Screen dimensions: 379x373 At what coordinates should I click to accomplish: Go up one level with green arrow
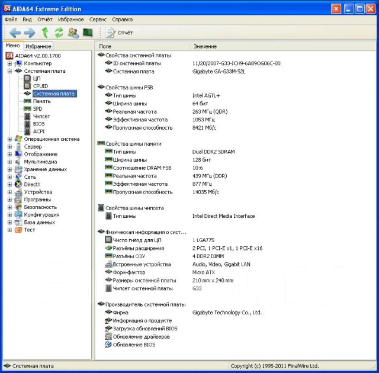pos(45,33)
